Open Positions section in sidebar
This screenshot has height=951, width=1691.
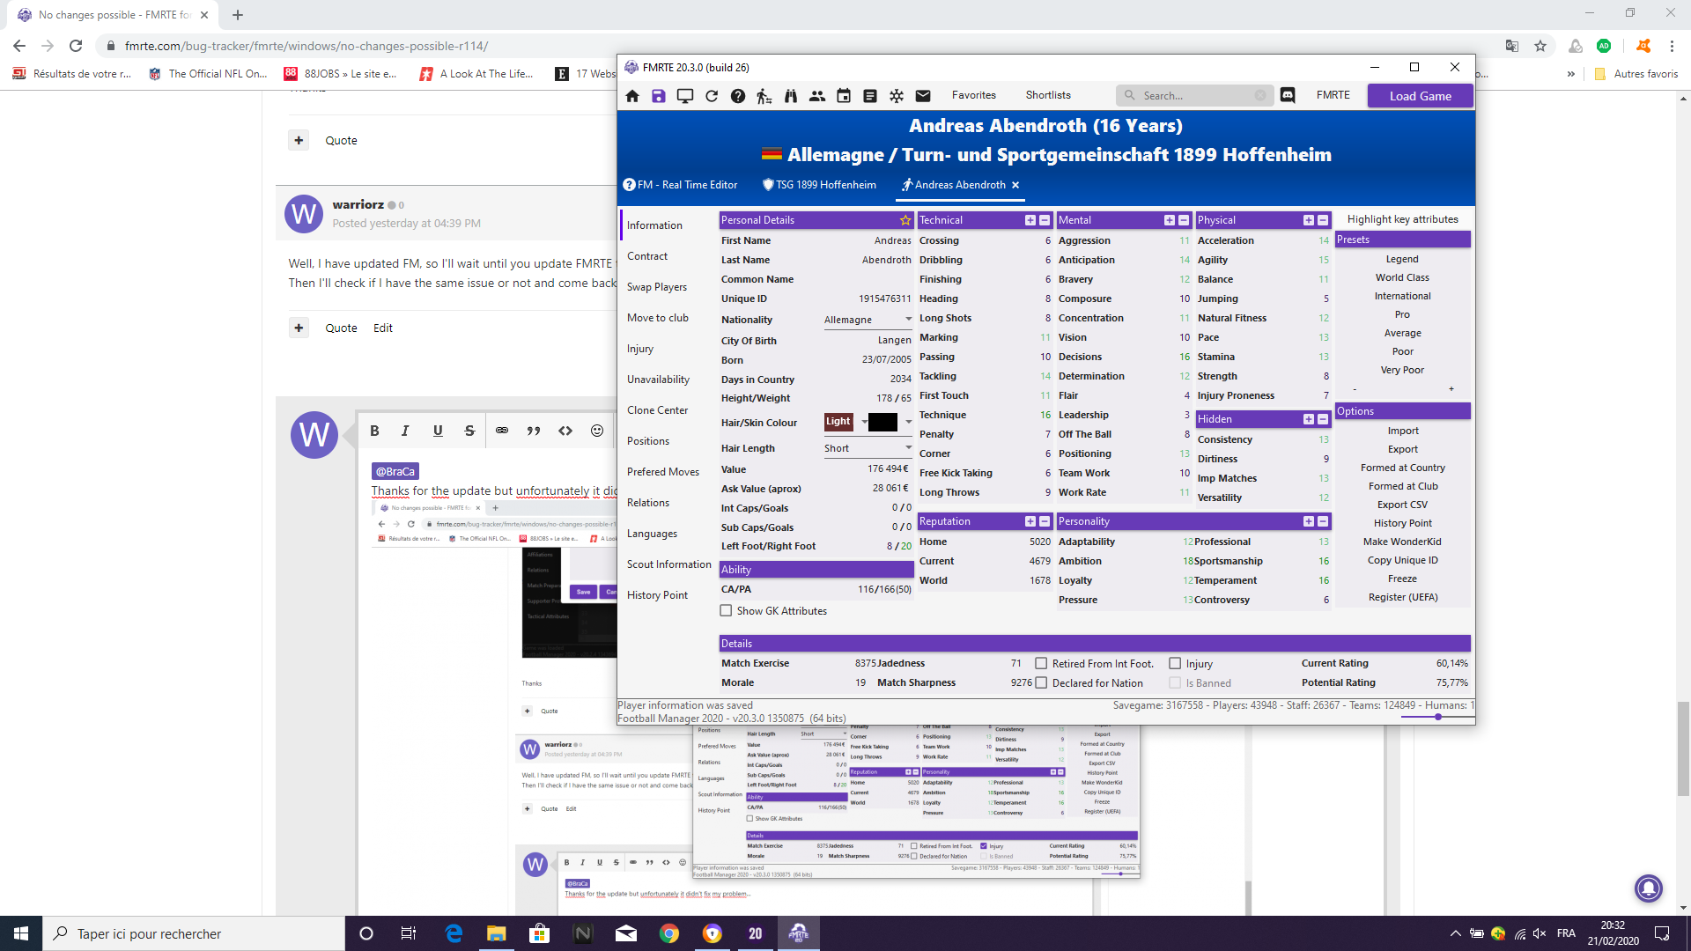click(648, 441)
